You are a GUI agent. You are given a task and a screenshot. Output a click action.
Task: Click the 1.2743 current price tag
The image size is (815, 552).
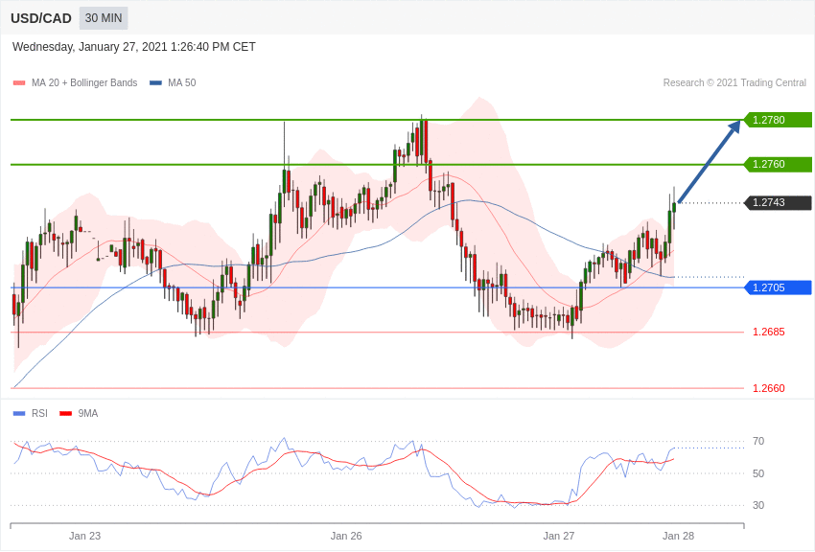coord(778,202)
